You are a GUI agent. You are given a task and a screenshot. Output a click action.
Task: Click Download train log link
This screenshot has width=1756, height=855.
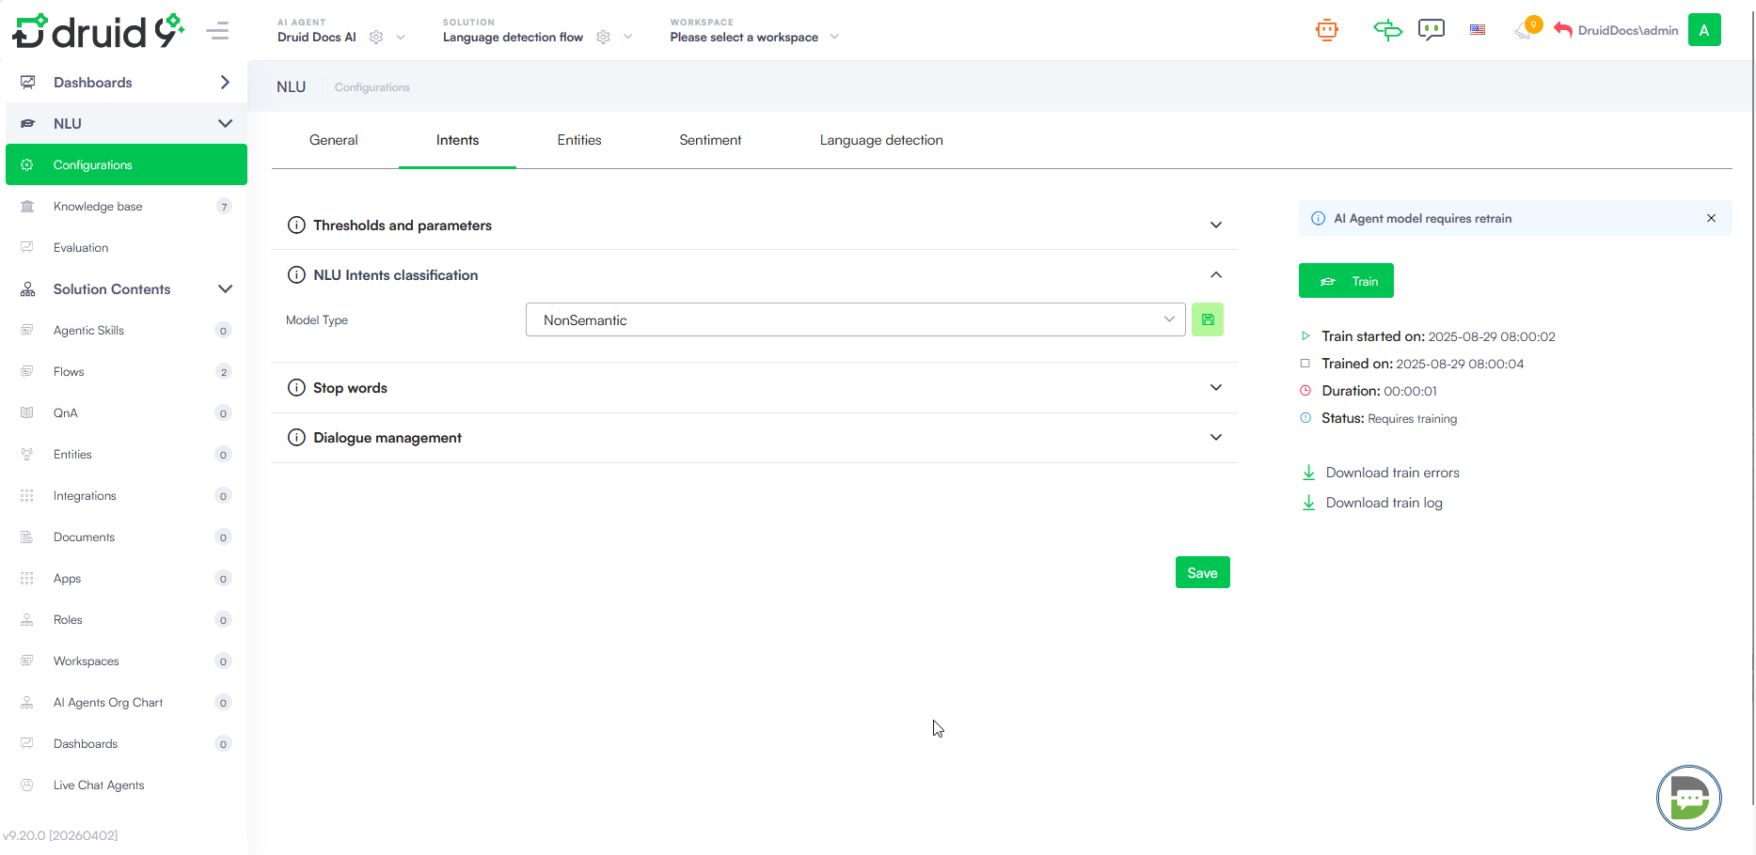click(x=1384, y=503)
